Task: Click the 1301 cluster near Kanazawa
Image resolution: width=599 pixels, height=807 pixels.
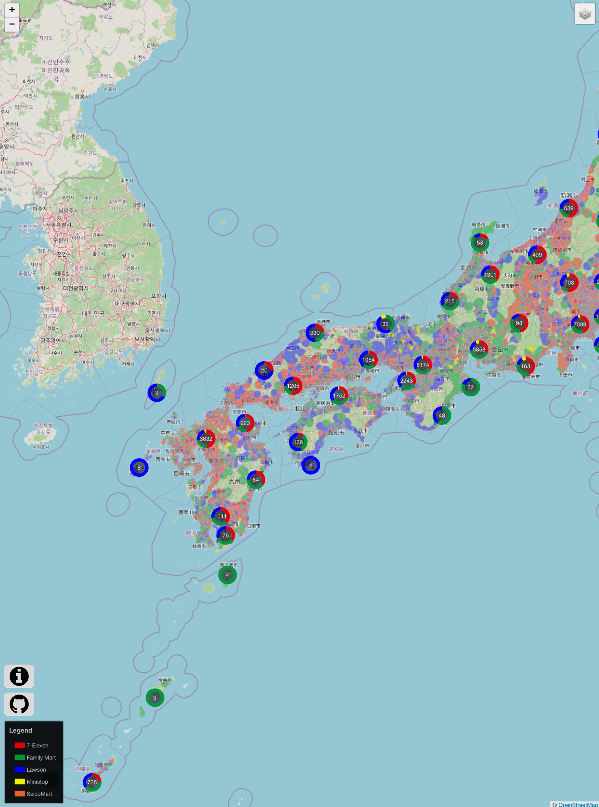Action: 490,275
